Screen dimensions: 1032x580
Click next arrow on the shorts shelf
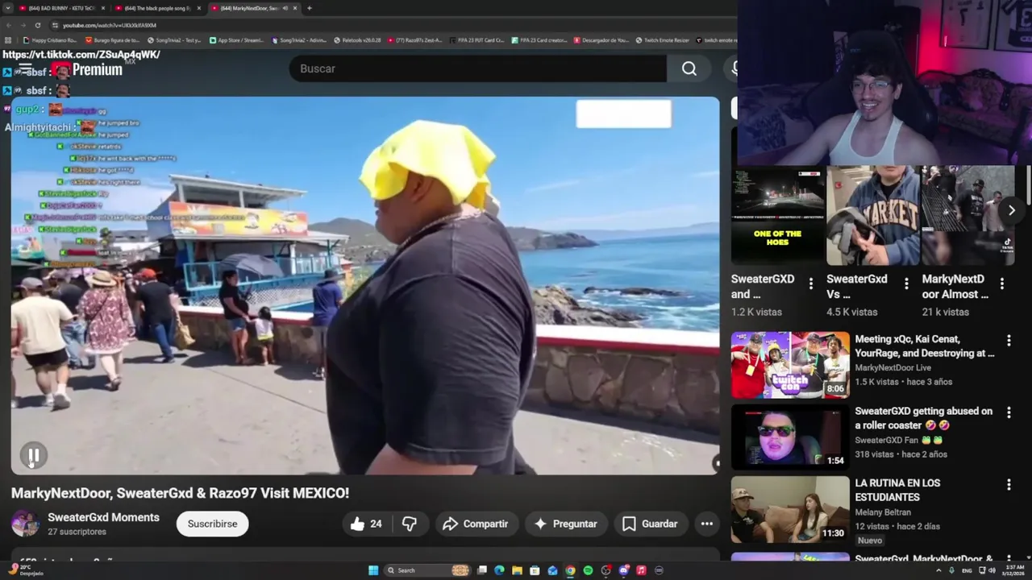[x=1011, y=210]
